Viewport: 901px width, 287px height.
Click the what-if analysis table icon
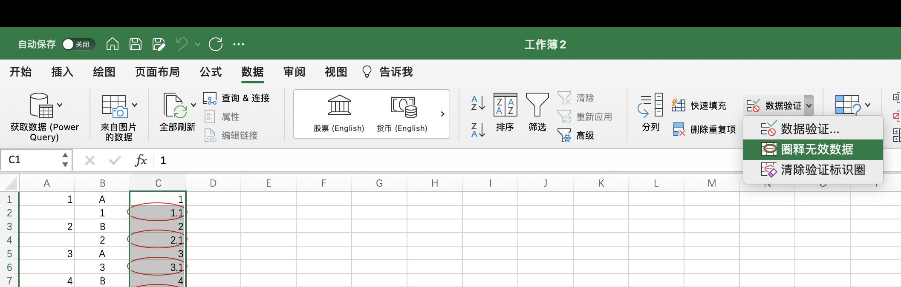pos(847,105)
